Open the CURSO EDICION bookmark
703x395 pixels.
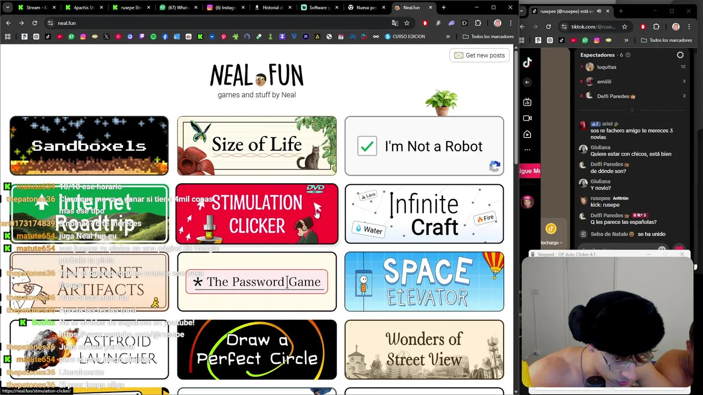pos(405,37)
